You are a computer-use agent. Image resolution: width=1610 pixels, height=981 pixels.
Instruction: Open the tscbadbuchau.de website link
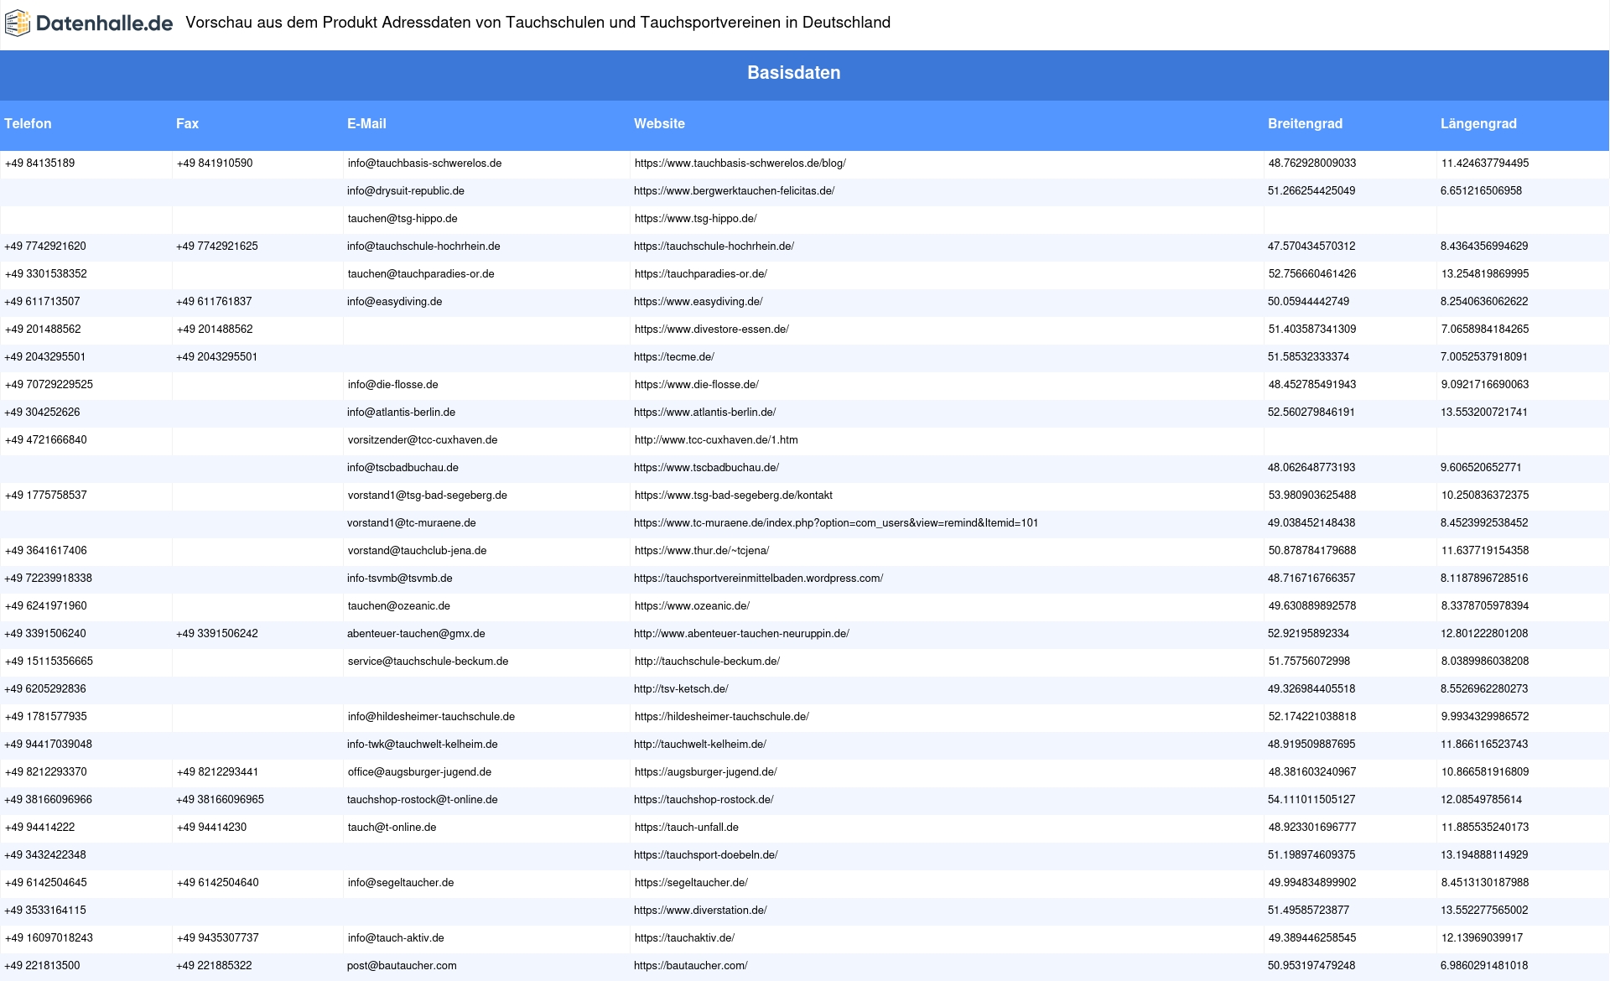point(706,468)
